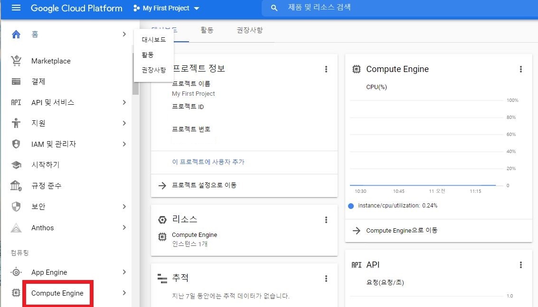This screenshot has height=307, width=538.
Task: Open 결제 billing from the sidebar
Action: point(38,81)
